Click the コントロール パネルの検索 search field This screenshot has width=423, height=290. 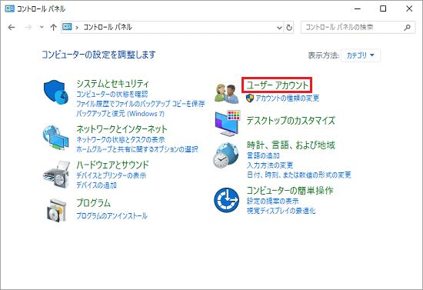pos(358,27)
